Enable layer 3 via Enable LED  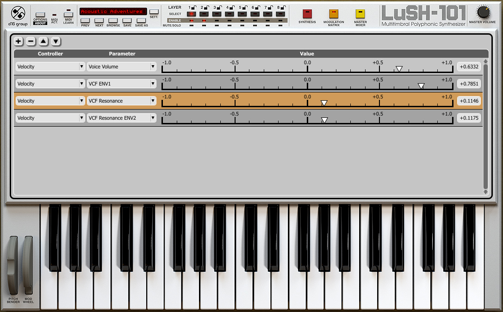[x=217, y=20]
